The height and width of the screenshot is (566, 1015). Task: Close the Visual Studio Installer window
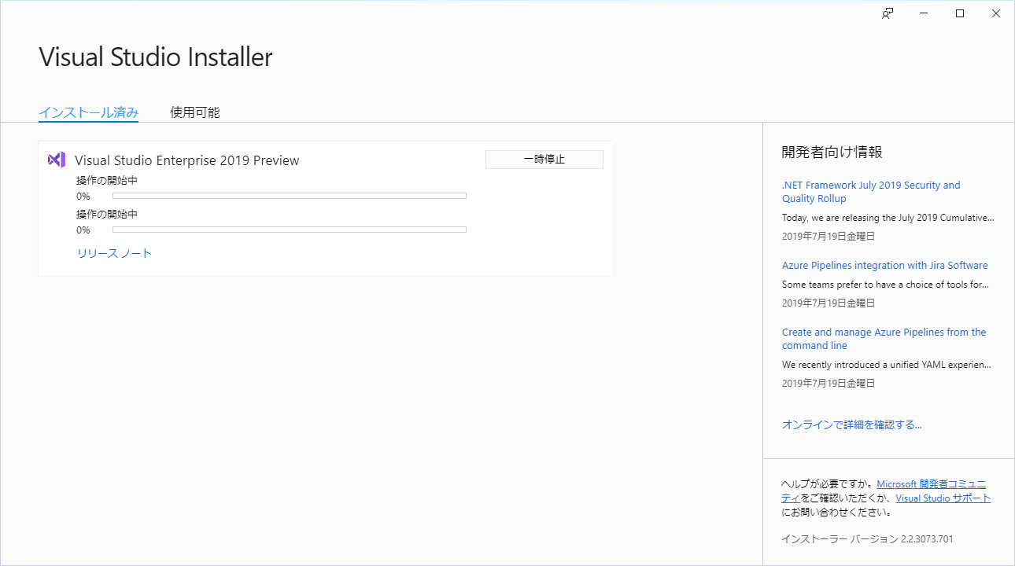(996, 13)
